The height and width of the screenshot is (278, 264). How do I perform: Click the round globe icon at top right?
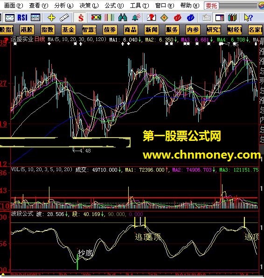[x=262, y=6]
